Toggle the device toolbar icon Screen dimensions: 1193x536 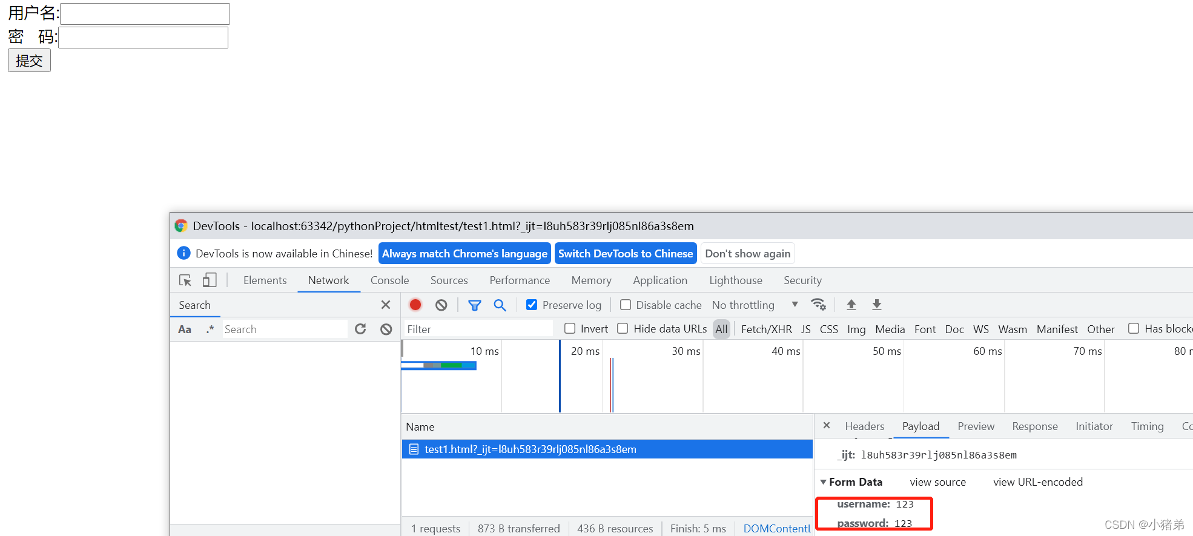coord(210,280)
